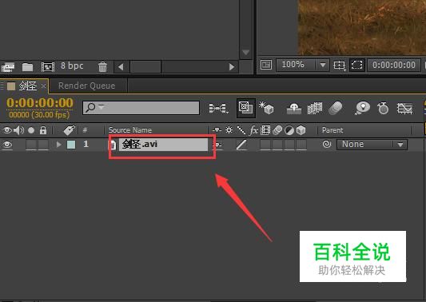Enable Motion Blur for the composition
This screenshot has height=302, width=426.
pyautogui.click(x=336, y=109)
